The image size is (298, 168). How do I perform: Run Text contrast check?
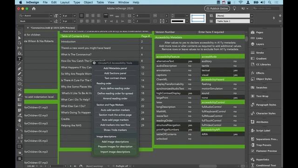[115, 78]
